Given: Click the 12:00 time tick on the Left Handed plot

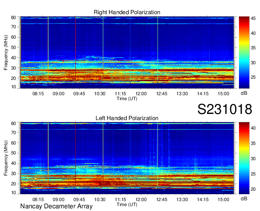Looking at the screenshot, I should click(141, 200).
